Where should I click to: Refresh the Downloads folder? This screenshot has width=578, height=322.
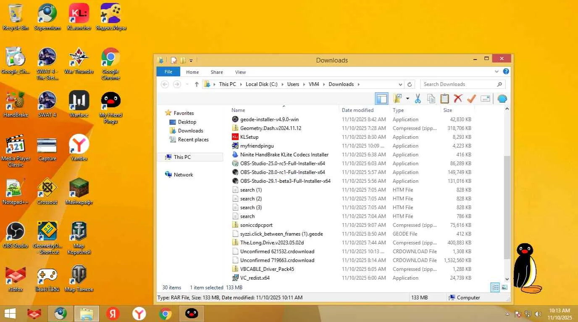pyautogui.click(x=410, y=84)
